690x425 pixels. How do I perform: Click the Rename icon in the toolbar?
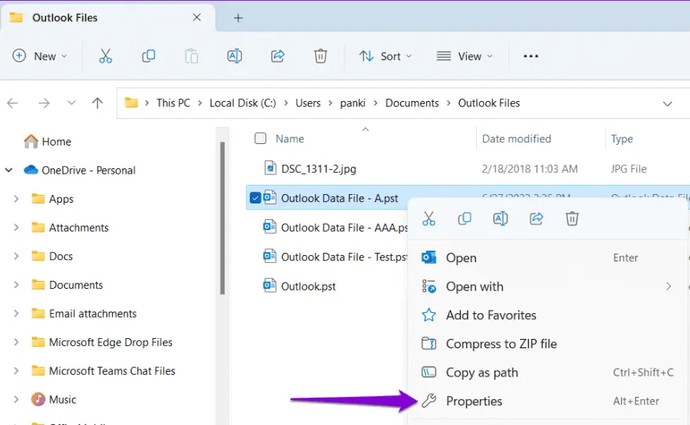pos(234,56)
